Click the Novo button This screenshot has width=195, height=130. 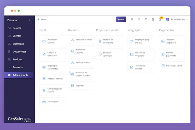(42, 19)
